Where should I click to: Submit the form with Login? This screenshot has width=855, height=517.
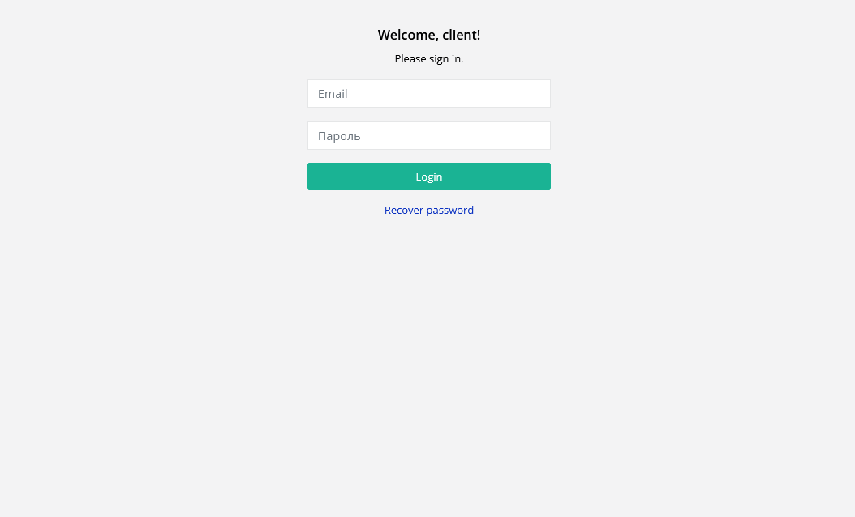428,177
